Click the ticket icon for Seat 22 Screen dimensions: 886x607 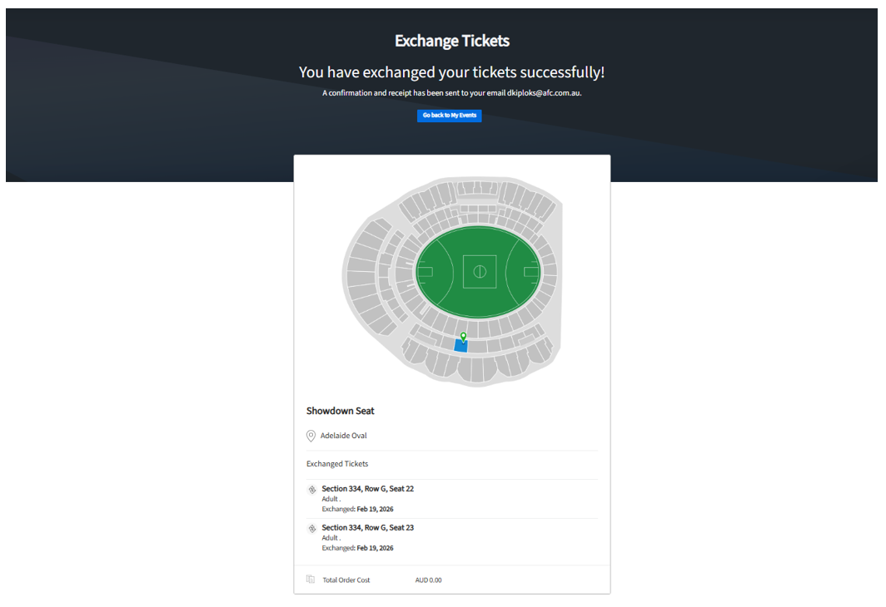311,490
